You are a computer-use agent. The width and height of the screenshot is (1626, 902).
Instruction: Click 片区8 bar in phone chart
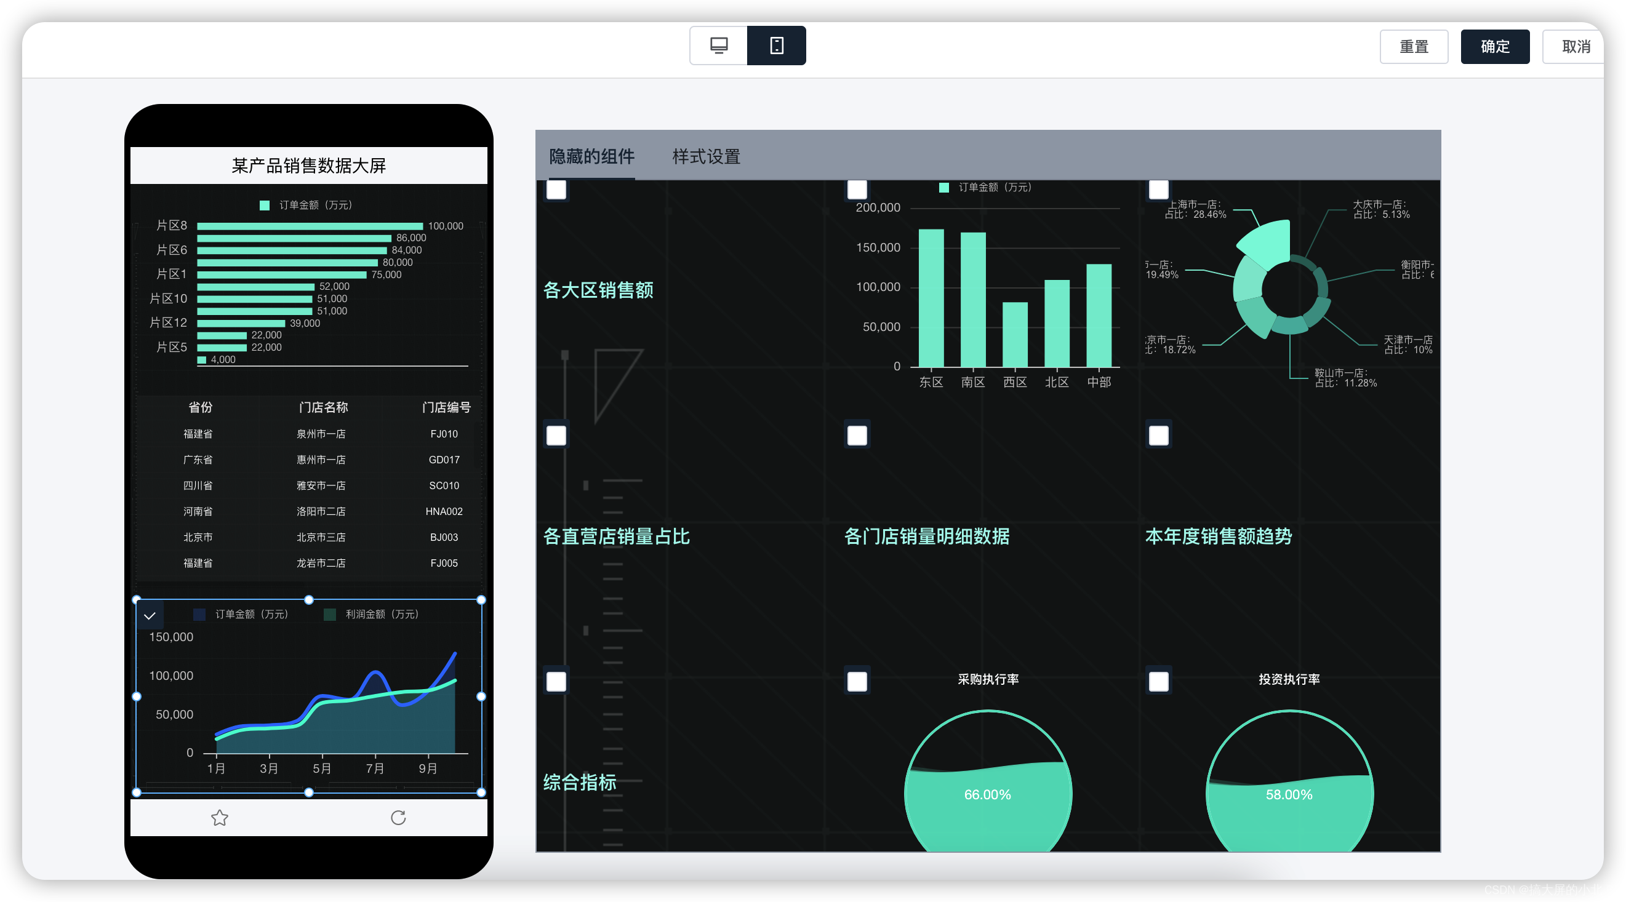[x=310, y=226]
